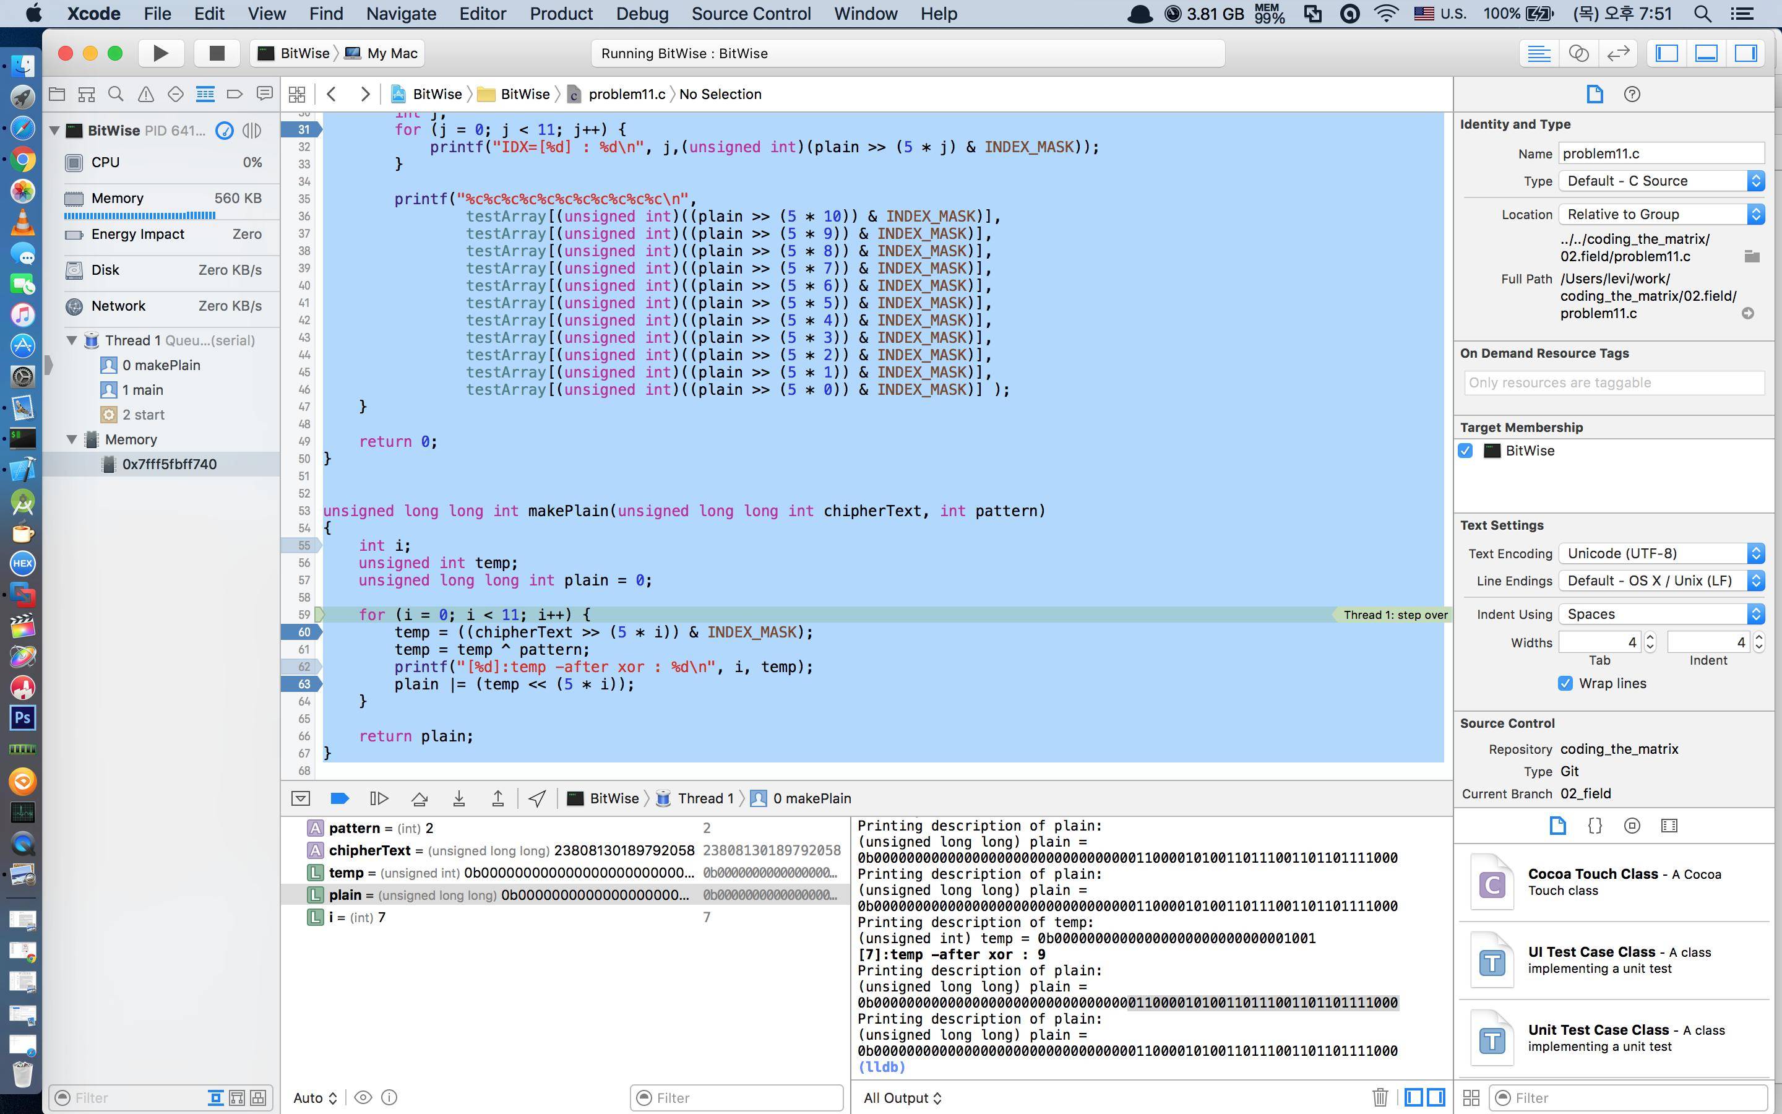Image resolution: width=1782 pixels, height=1114 pixels.
Task: Uncheck the Wrap lines checkbox
Action: [1565, 684]
